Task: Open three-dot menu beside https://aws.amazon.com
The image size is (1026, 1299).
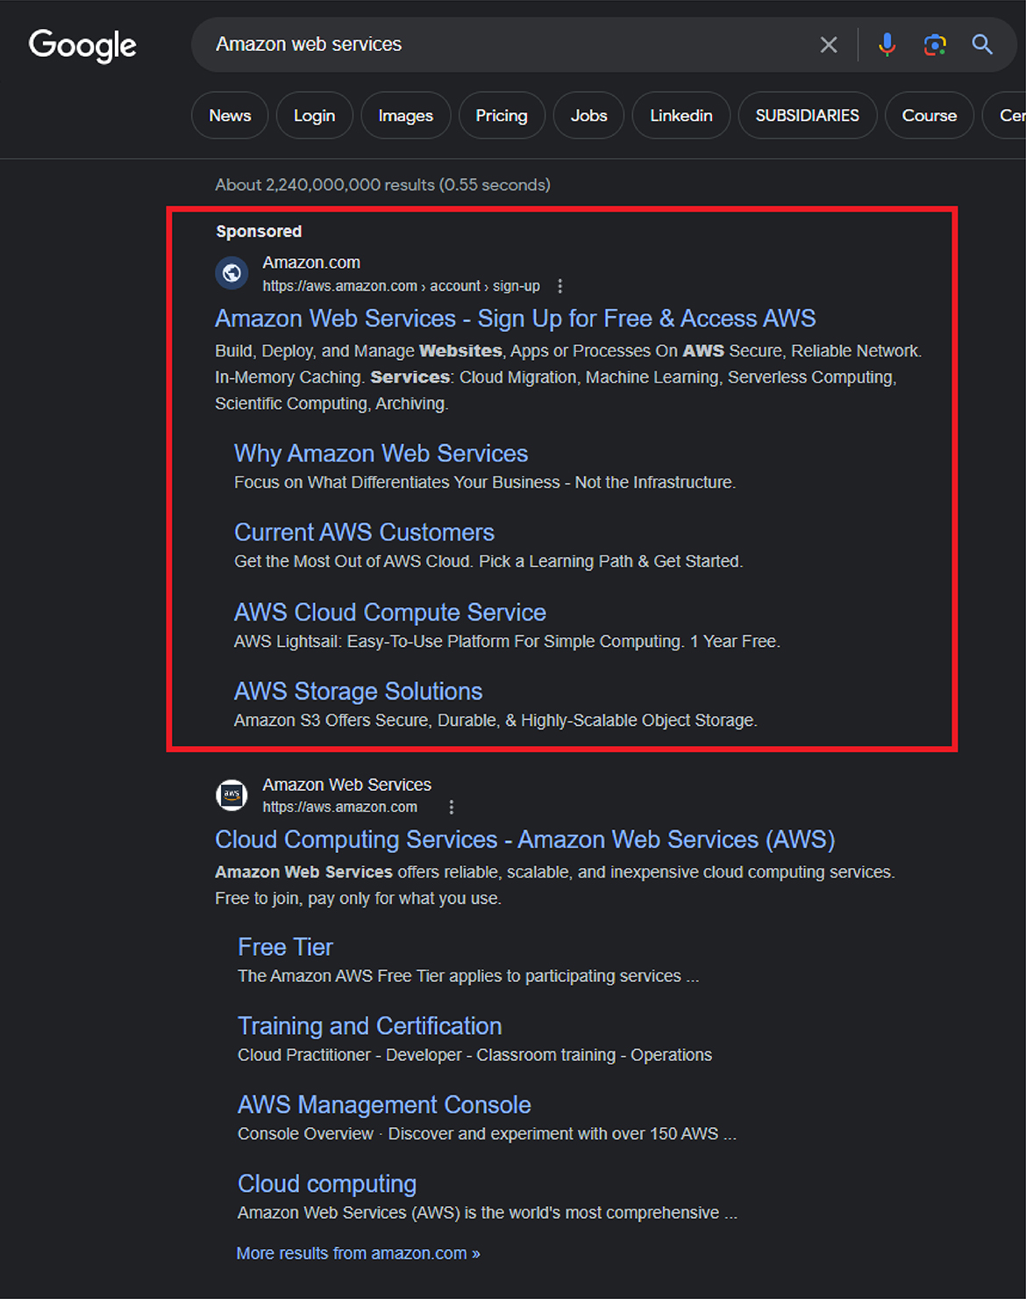Action: point(452,807)
